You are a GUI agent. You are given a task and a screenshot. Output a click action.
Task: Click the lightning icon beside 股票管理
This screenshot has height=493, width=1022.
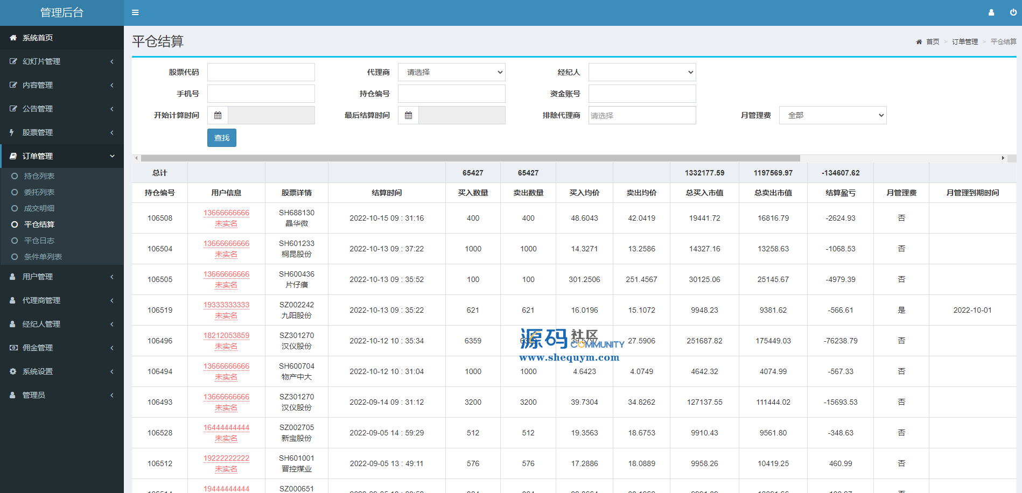pos(12,132)
